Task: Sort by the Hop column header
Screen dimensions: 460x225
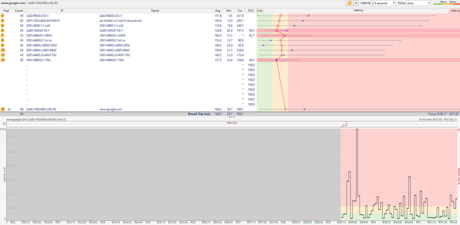Action: [x=6, y=11]
